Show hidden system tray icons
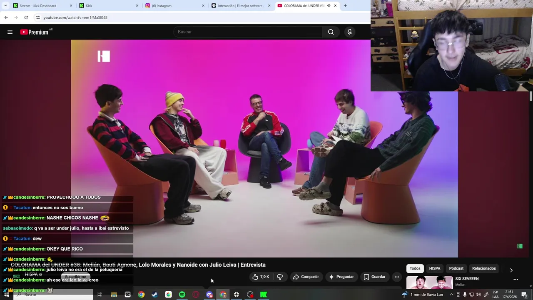 451,295
